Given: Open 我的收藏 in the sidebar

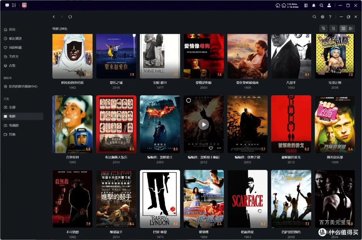Looking at the screenshot, I should point(13,47).
